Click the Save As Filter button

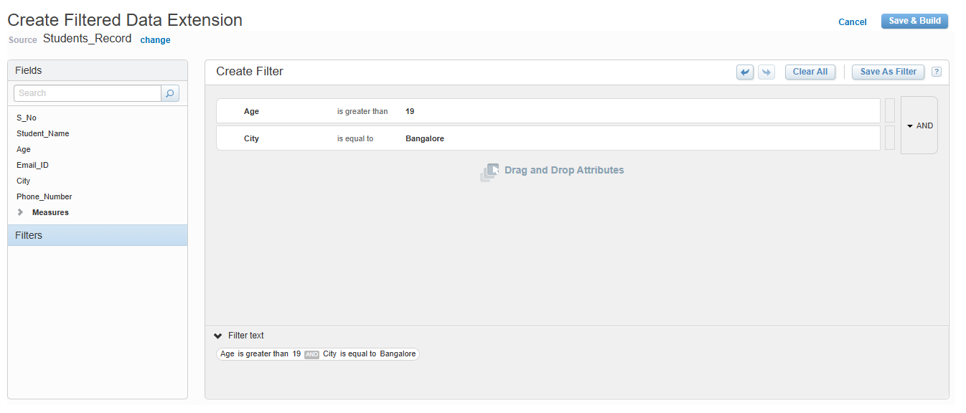point(888,72)
